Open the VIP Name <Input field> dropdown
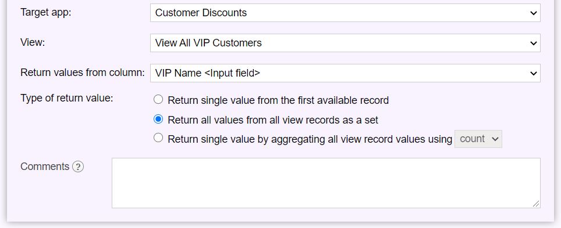The height and width of the screenshot is (228, 561). [345, 73]
